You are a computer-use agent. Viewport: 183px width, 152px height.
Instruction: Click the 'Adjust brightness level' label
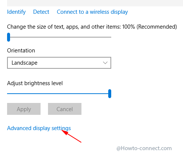pos(35,83)
